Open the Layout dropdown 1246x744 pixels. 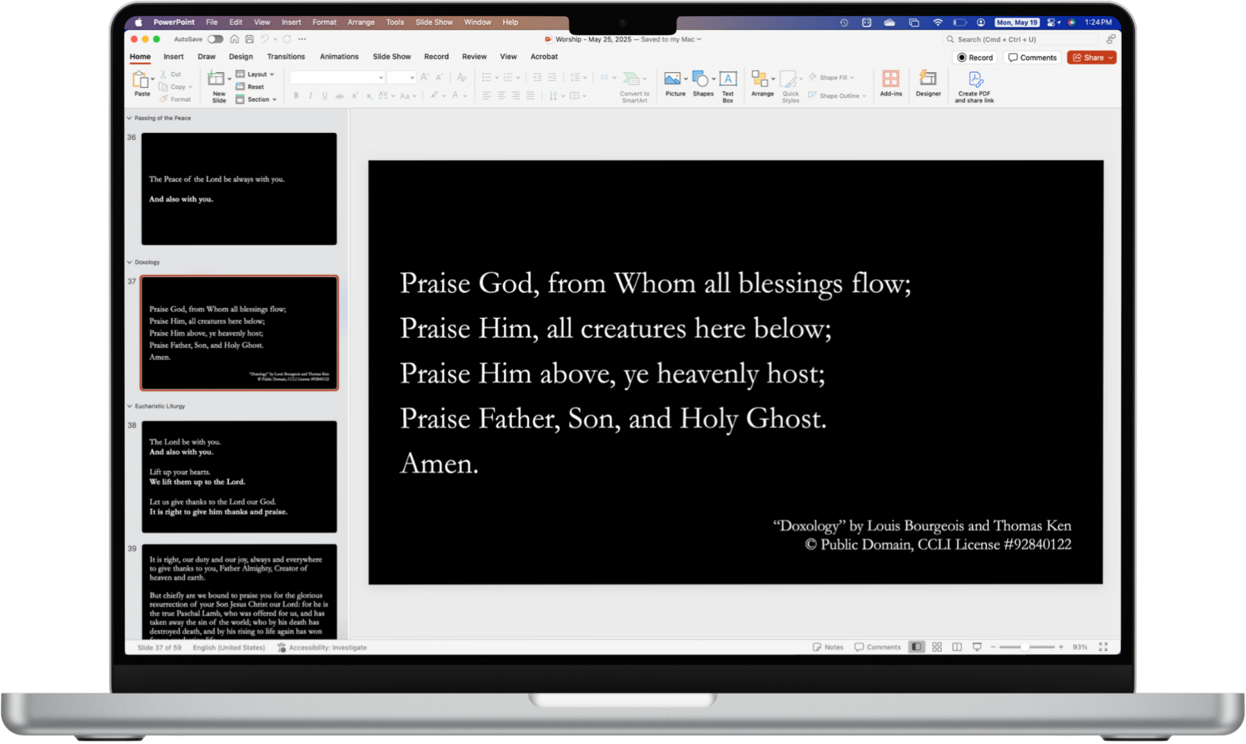pos(256,74)
